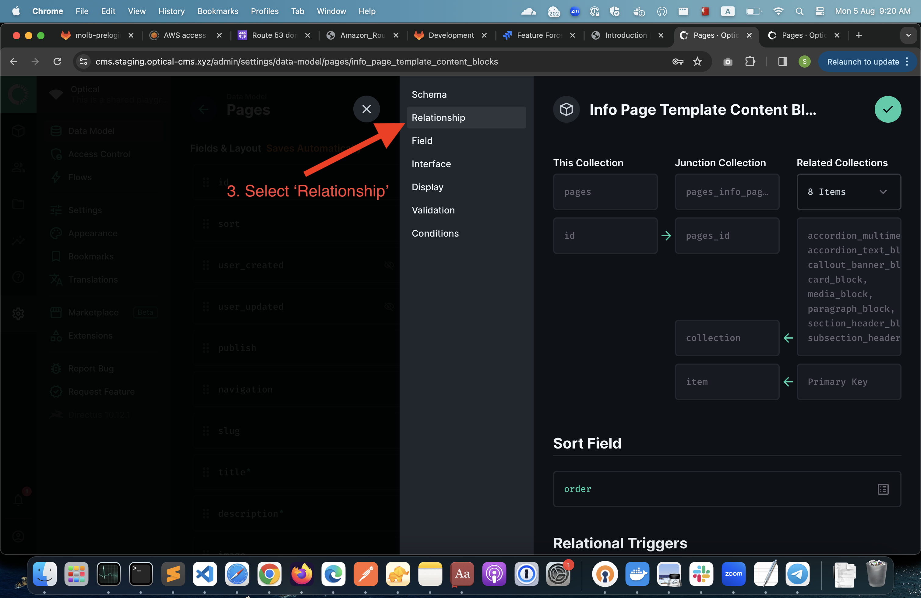The width and height of the screenshot is (921, 598).
Task: Click the cube icon beside field title
Action: tap(566, 110)
